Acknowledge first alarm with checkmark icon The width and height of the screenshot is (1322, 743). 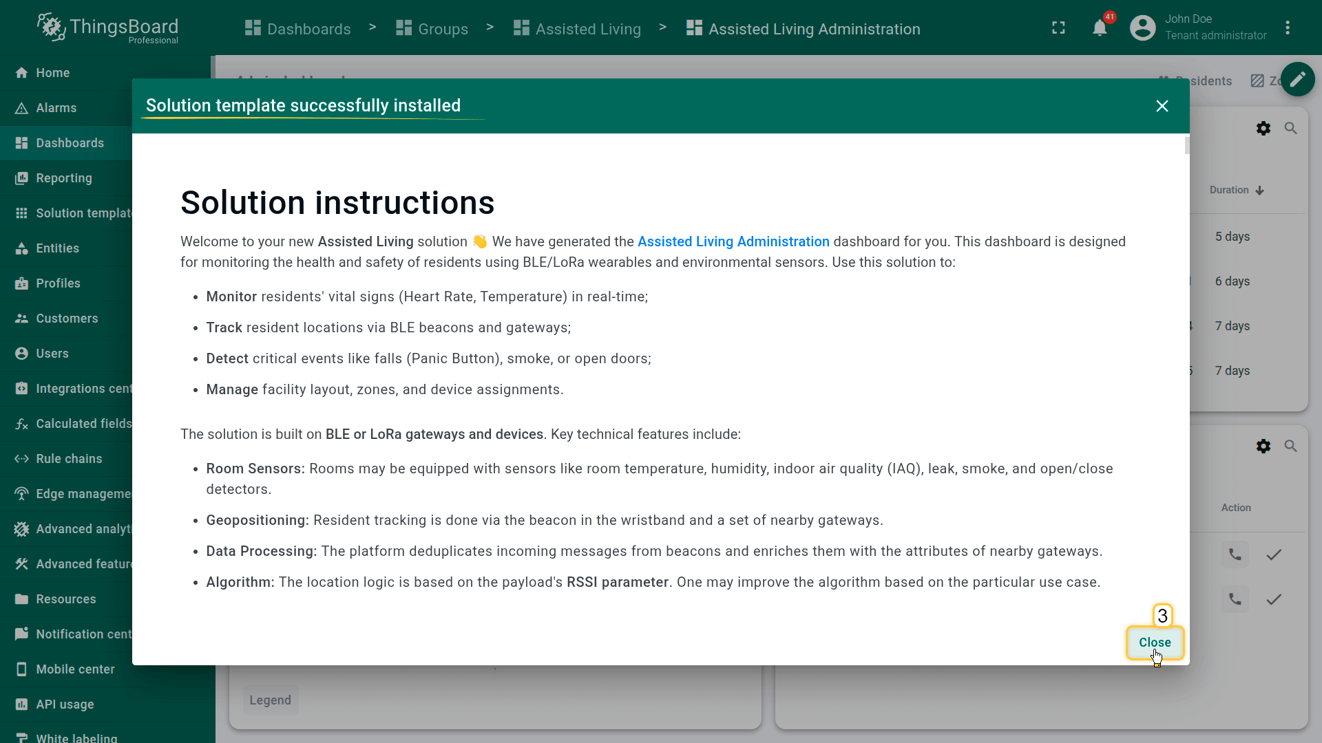(1273, 554)
